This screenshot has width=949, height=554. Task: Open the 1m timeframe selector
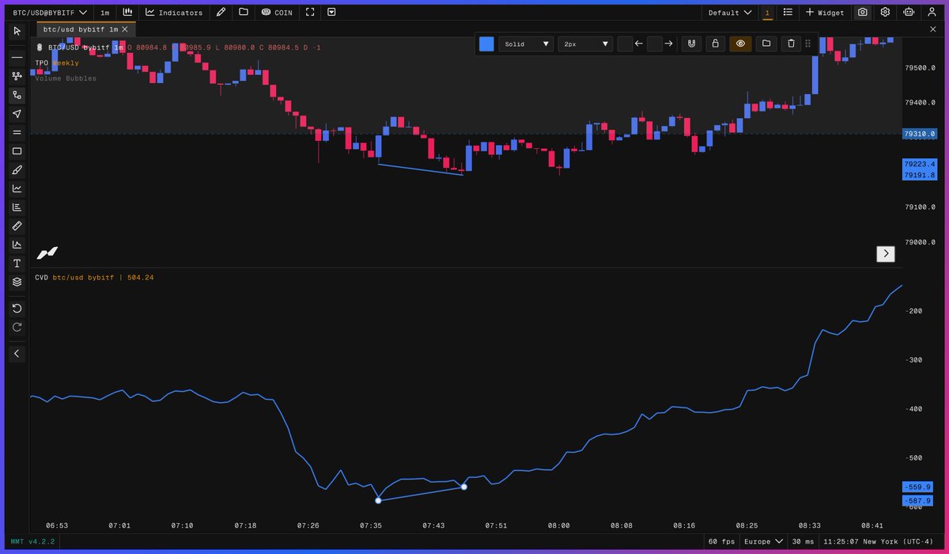(x=105, y=12)
